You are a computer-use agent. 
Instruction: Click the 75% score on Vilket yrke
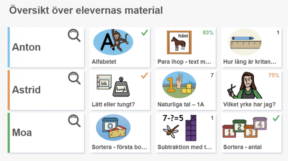click(274, 75)
